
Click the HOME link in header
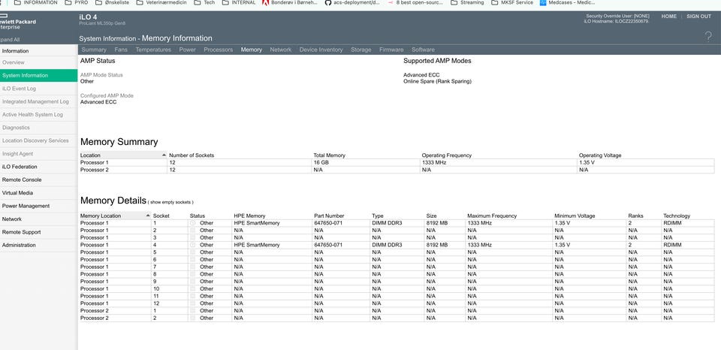tap(669, 16)
